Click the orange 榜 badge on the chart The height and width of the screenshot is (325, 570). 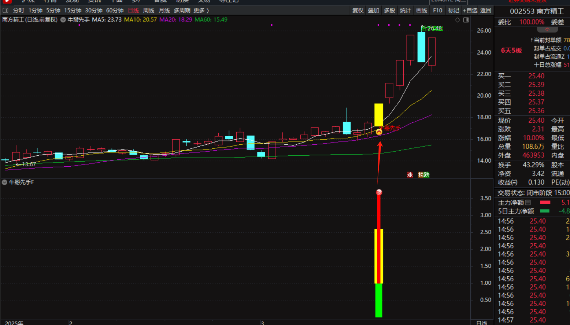(421, 175)
